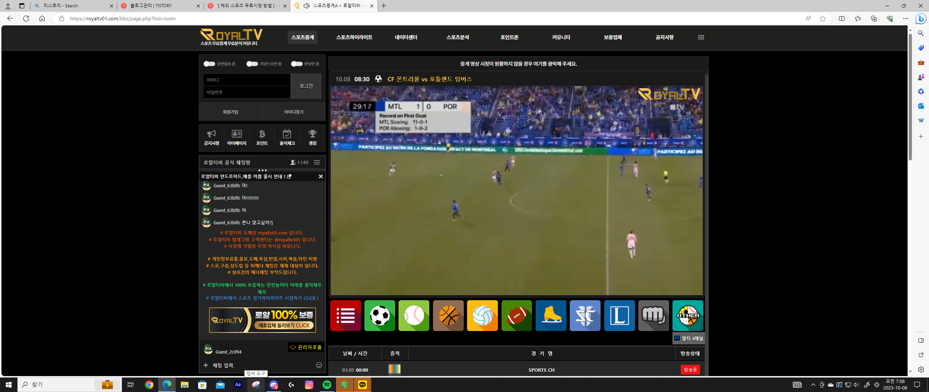
Task: Expand the chat input plus options
Action: click(x=206, y=365)
